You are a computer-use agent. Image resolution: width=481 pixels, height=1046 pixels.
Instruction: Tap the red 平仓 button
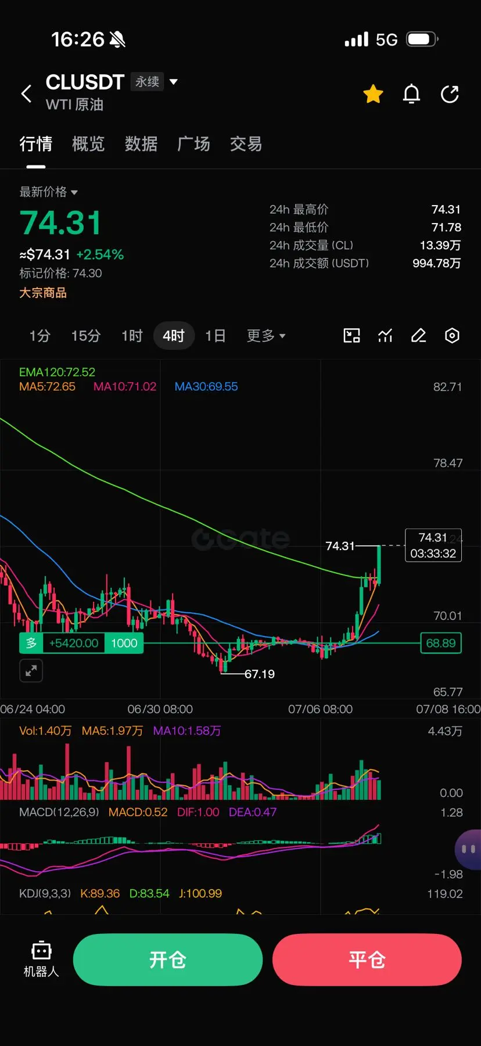click(x=367, y=959)
